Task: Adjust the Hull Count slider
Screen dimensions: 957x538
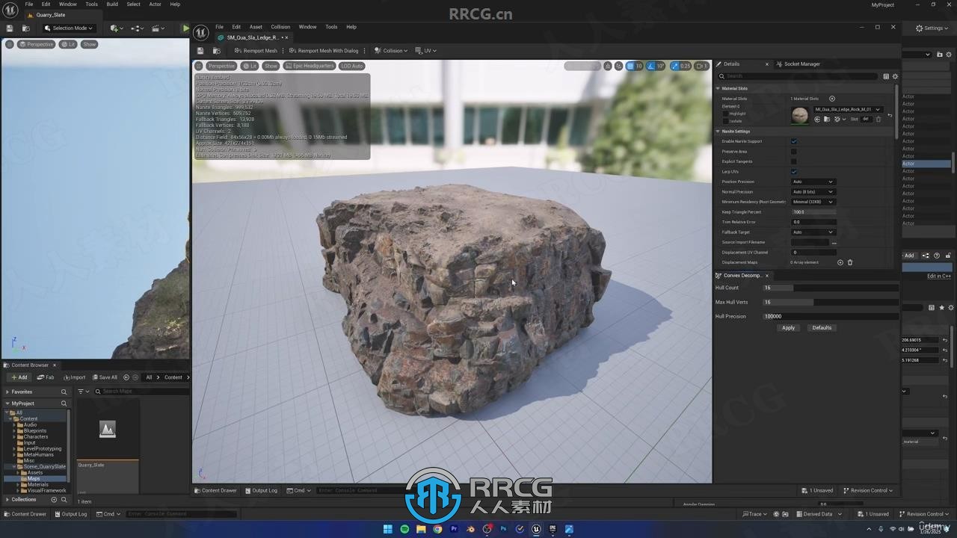Action: coord(830,288)
